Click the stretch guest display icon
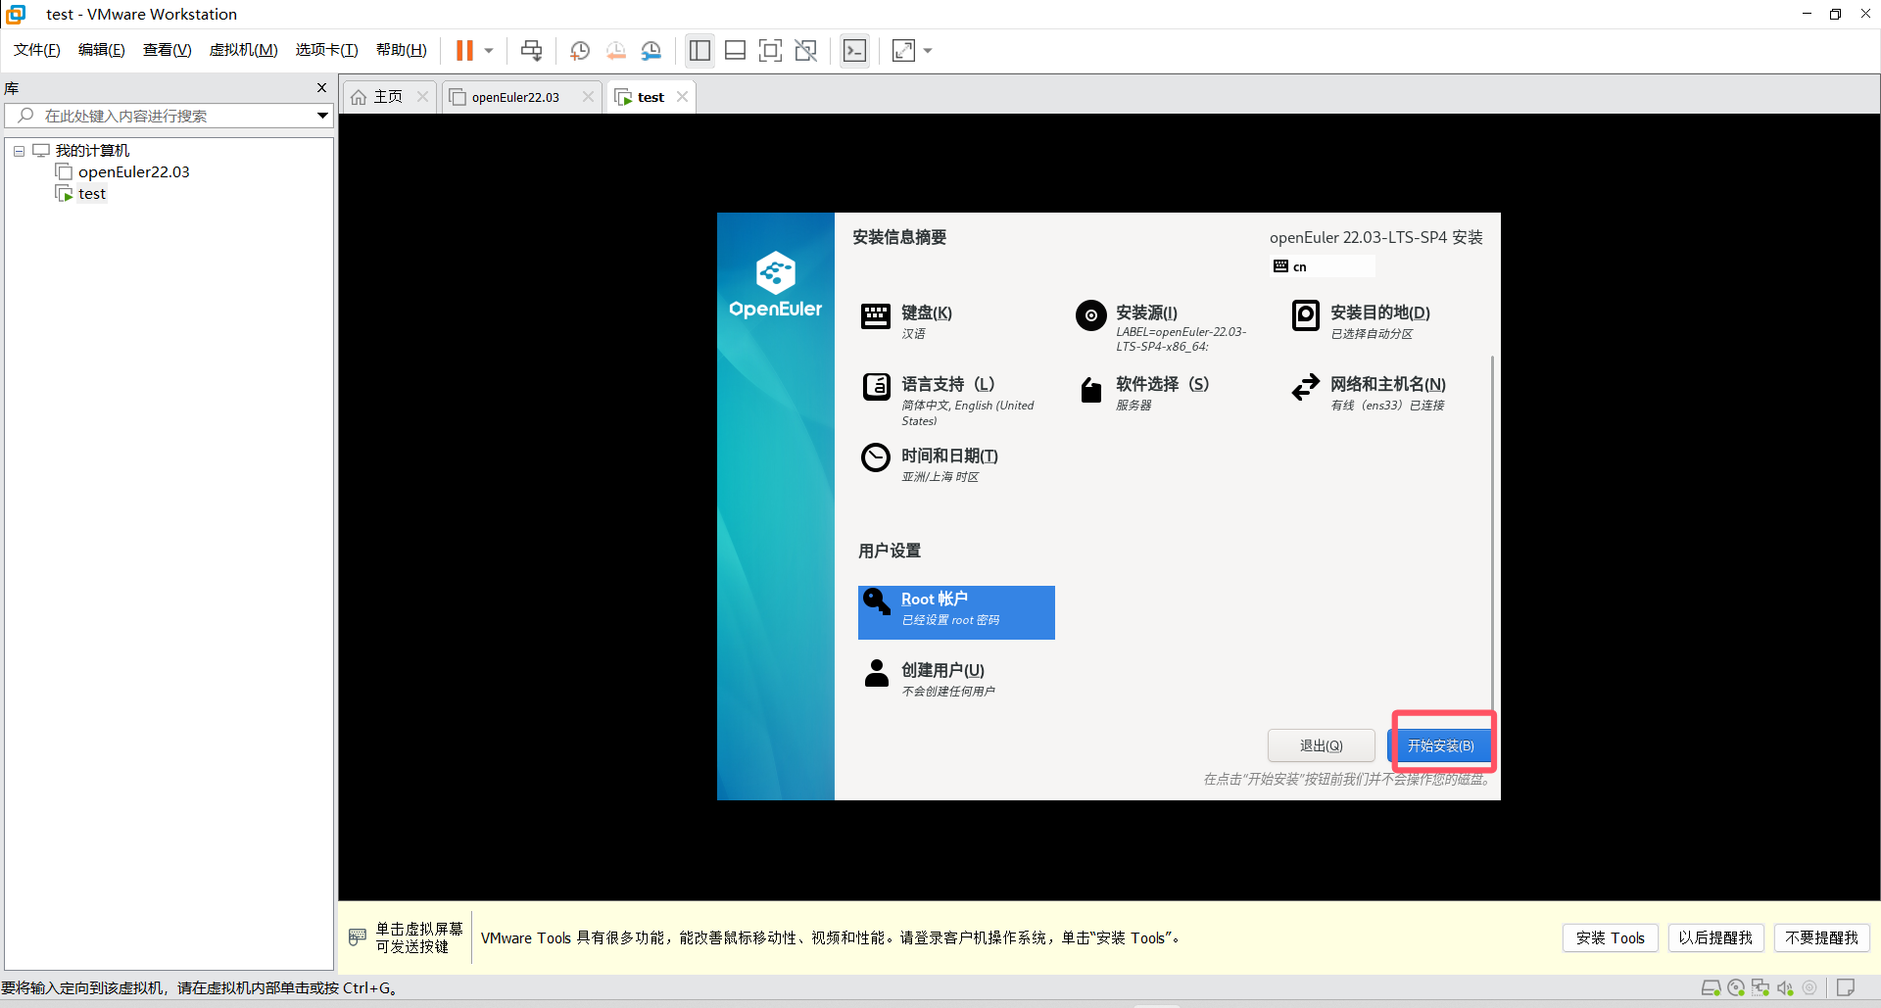The image size is (1881, 1008). [903, 50]
